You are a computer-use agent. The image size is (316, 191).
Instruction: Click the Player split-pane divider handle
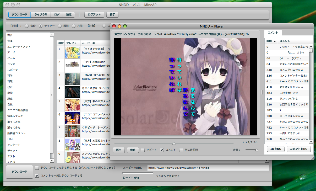(262, 92)
